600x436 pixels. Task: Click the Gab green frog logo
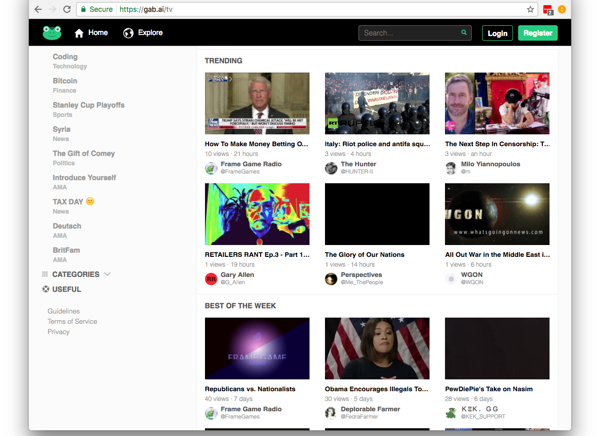coord(52,33)
